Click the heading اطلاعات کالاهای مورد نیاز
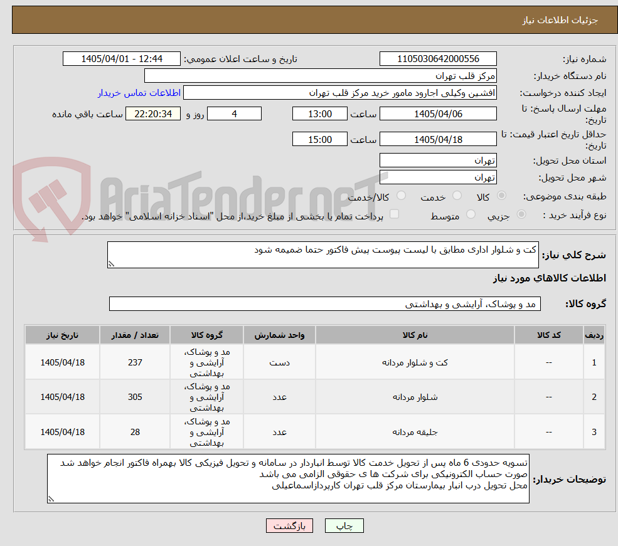 click(549, 278)
